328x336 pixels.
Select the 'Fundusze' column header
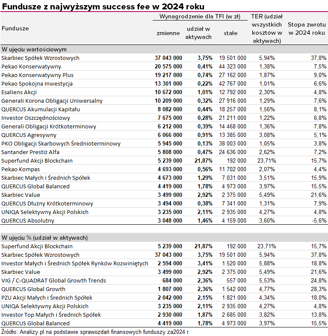pyautogui.click(x=15, y=28)
